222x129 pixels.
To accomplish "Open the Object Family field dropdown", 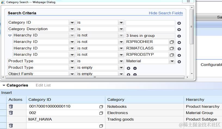I will pos(72,74).
